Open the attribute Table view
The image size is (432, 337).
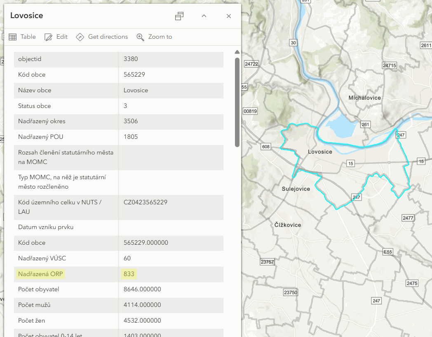pyautogui.click(x=22, y=37)
